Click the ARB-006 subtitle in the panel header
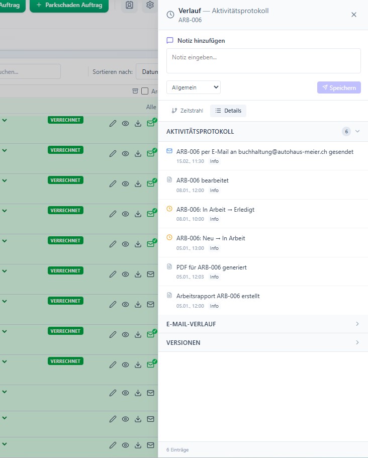 coord(190,20)
